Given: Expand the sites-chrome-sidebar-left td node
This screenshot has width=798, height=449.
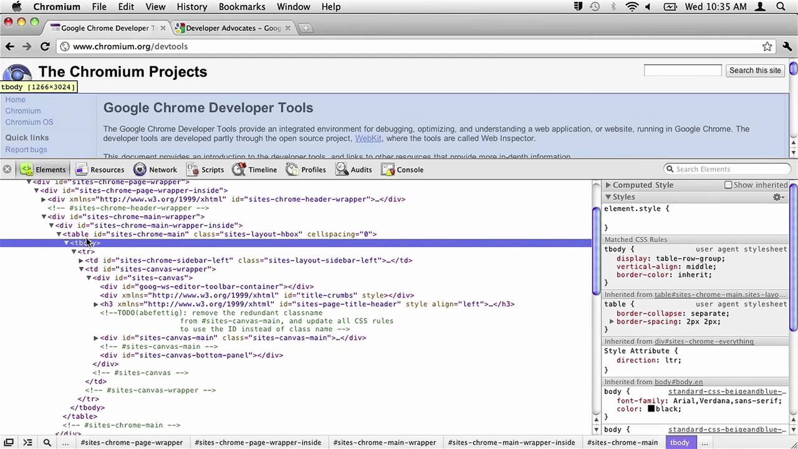Looking at the screenshot, I should [x=81, y=261].
